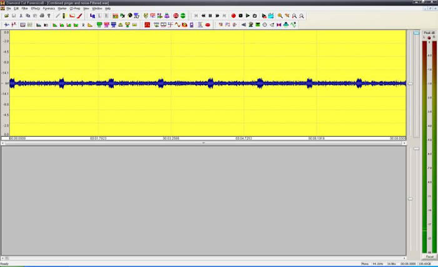
Task: Open the Effects menu
Action: 36,9
